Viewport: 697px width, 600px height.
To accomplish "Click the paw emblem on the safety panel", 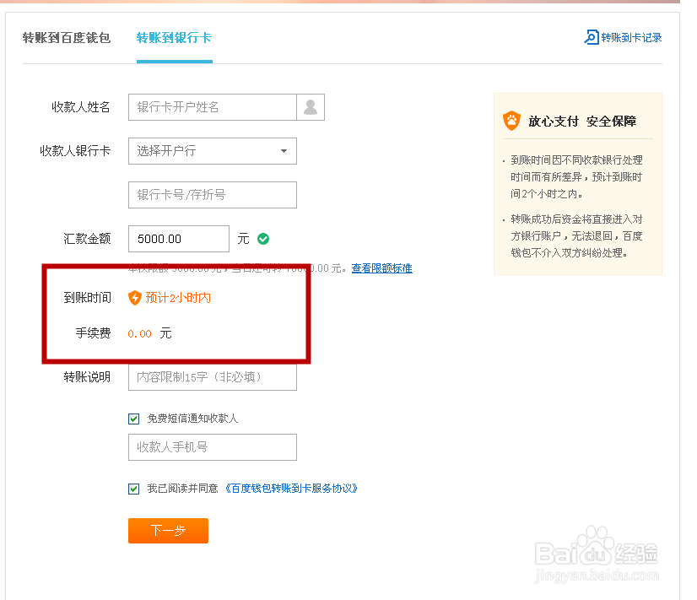I will point(512,121).
